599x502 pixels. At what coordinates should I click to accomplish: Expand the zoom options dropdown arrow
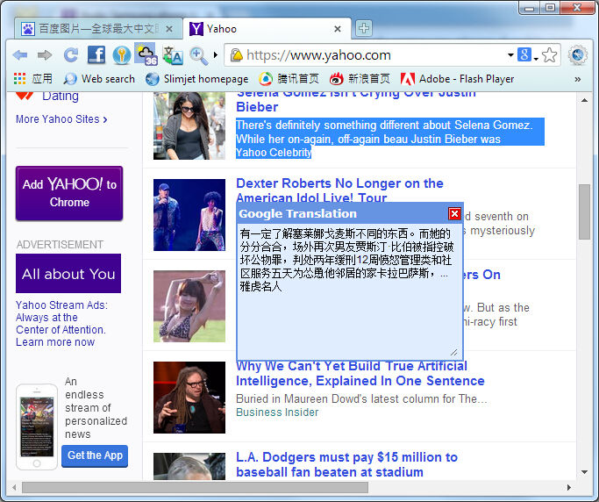click(x=215, y=55)
